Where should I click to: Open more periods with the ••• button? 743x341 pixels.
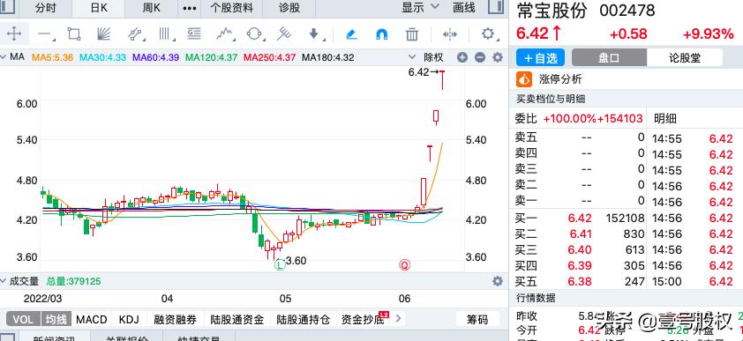[189, 8]
